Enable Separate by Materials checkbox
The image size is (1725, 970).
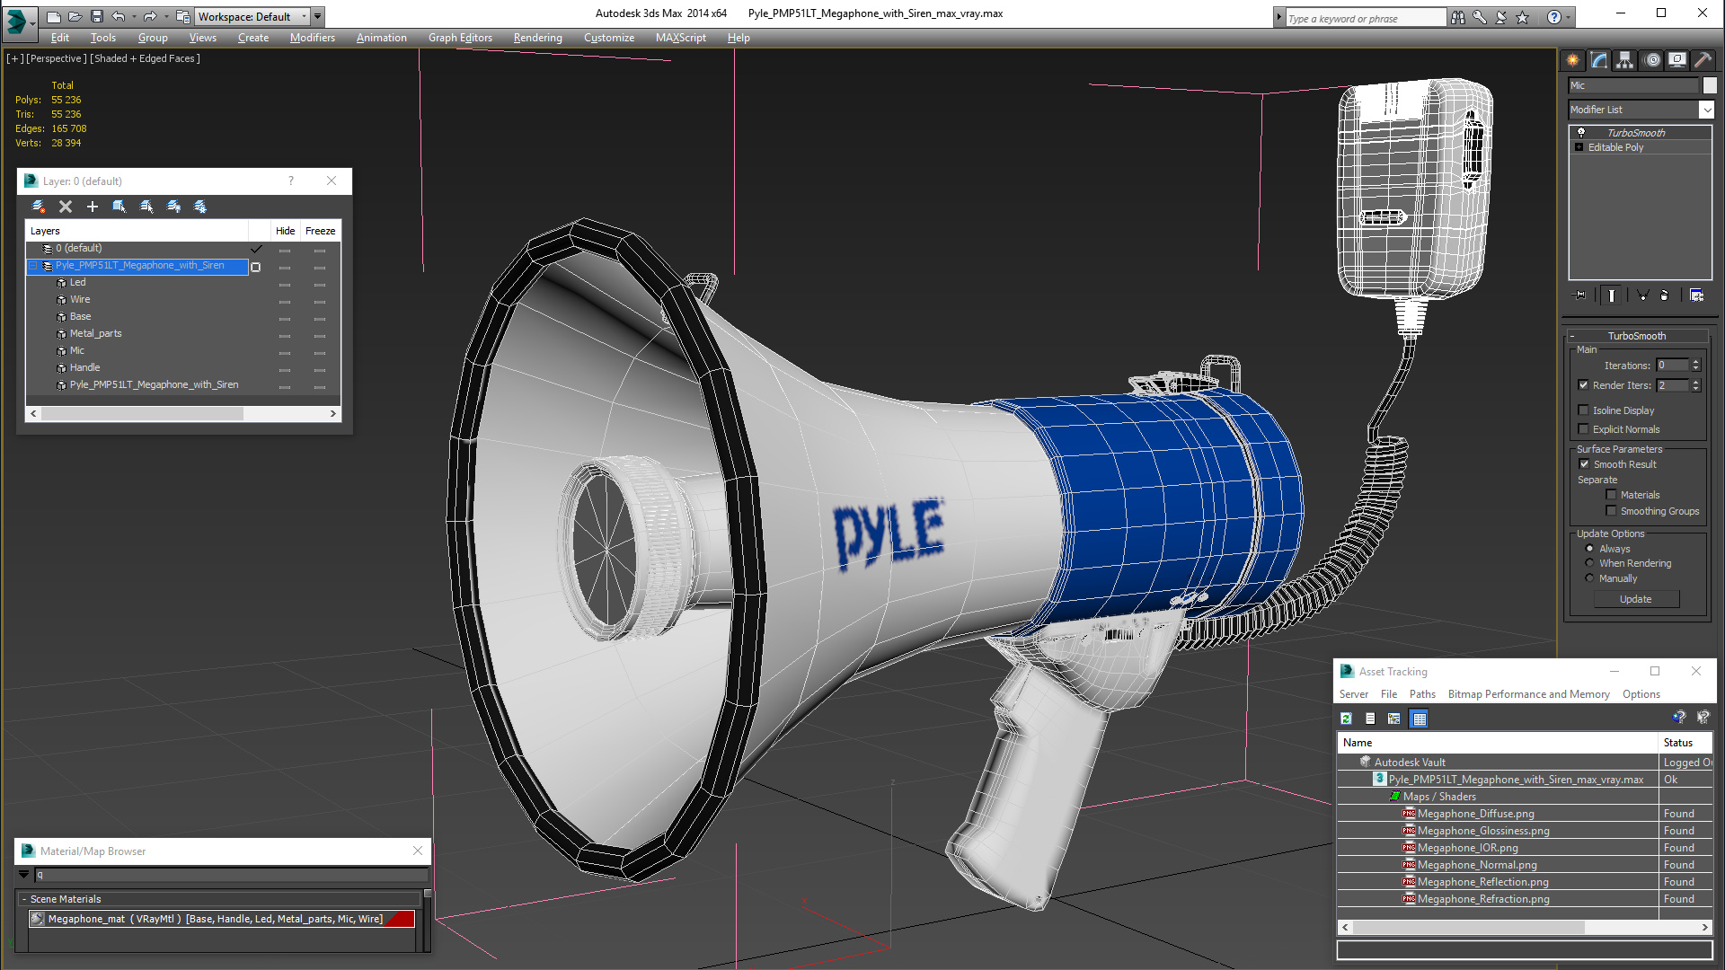tap(1612, 495)
